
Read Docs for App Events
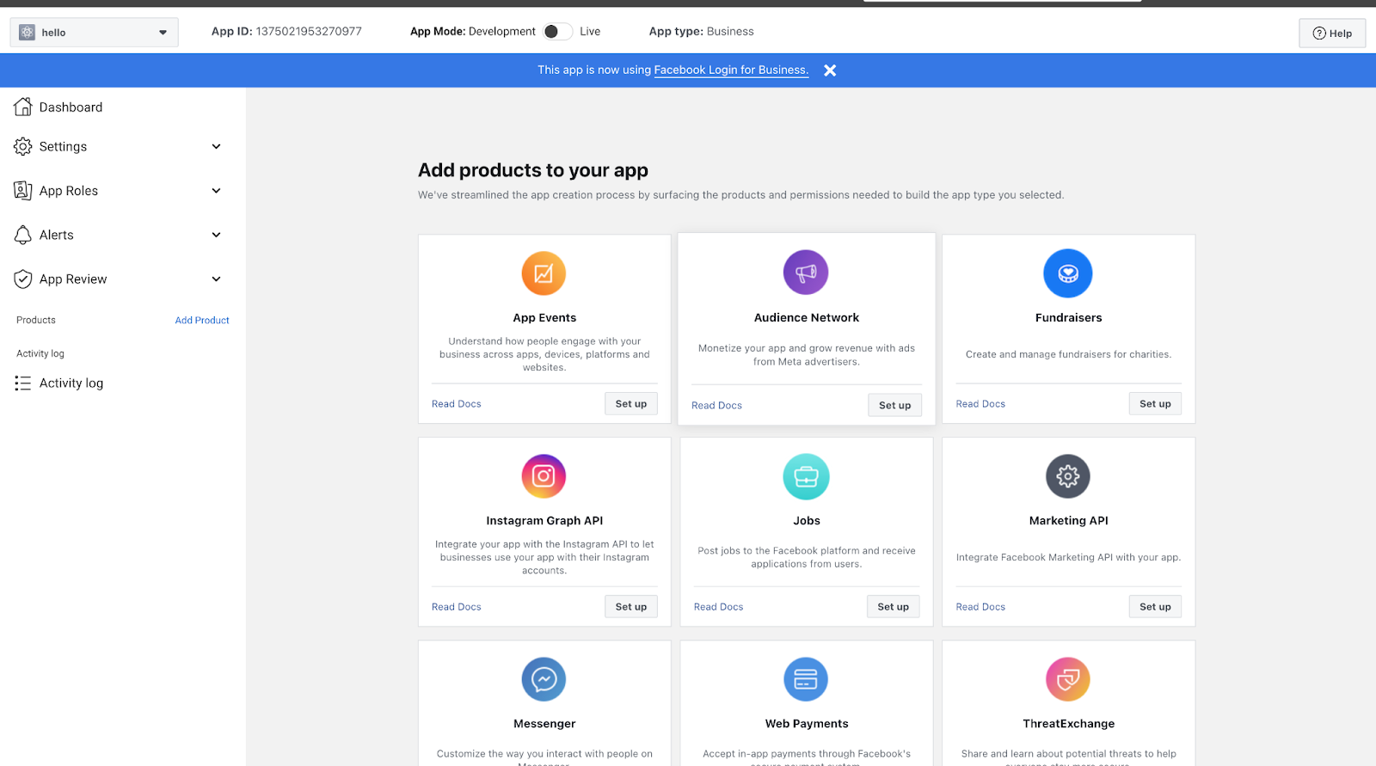point(457,404)
